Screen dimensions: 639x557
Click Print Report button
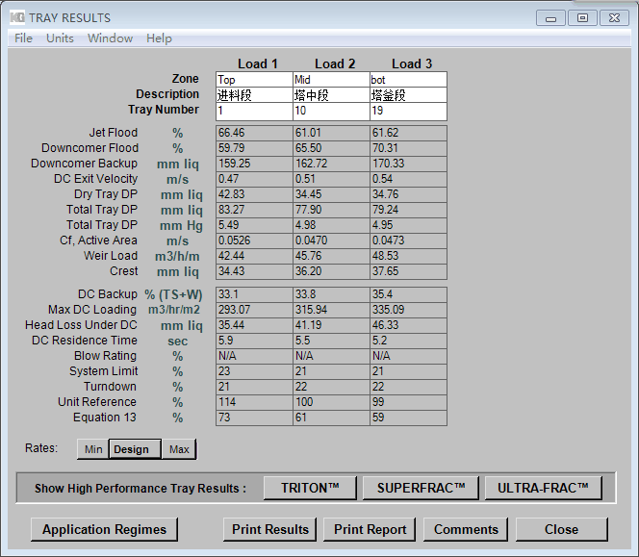pyautogui.click(x=370, y=529)
